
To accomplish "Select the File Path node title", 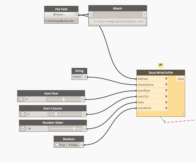I will [61, 9].
